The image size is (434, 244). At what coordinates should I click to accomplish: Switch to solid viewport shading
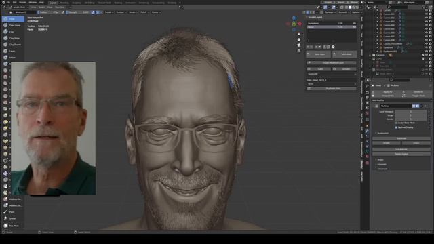(x=350, y=7)
